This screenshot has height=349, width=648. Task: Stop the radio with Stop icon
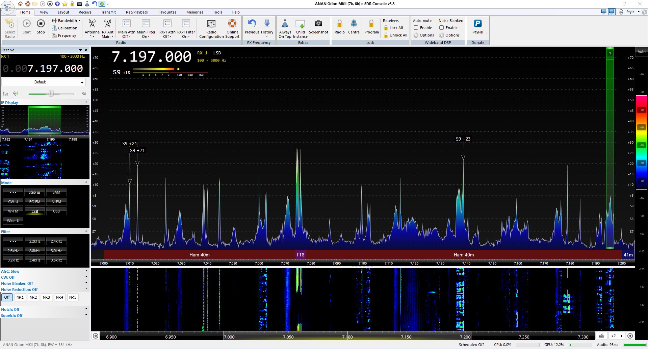point(41,27)
